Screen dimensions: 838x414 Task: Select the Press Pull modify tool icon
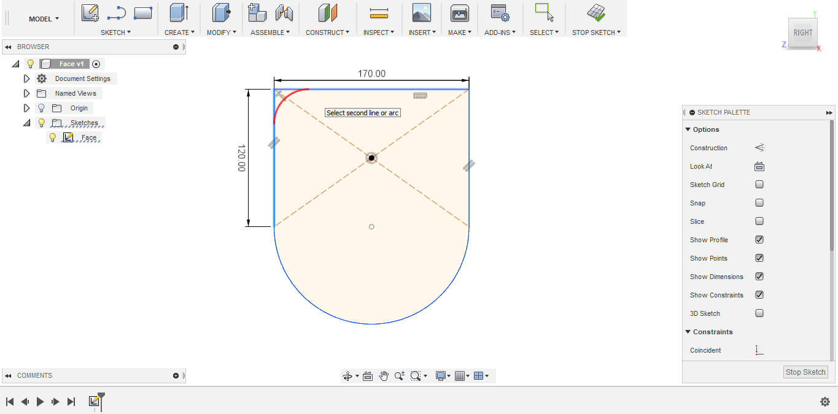(x=221, y=13)
